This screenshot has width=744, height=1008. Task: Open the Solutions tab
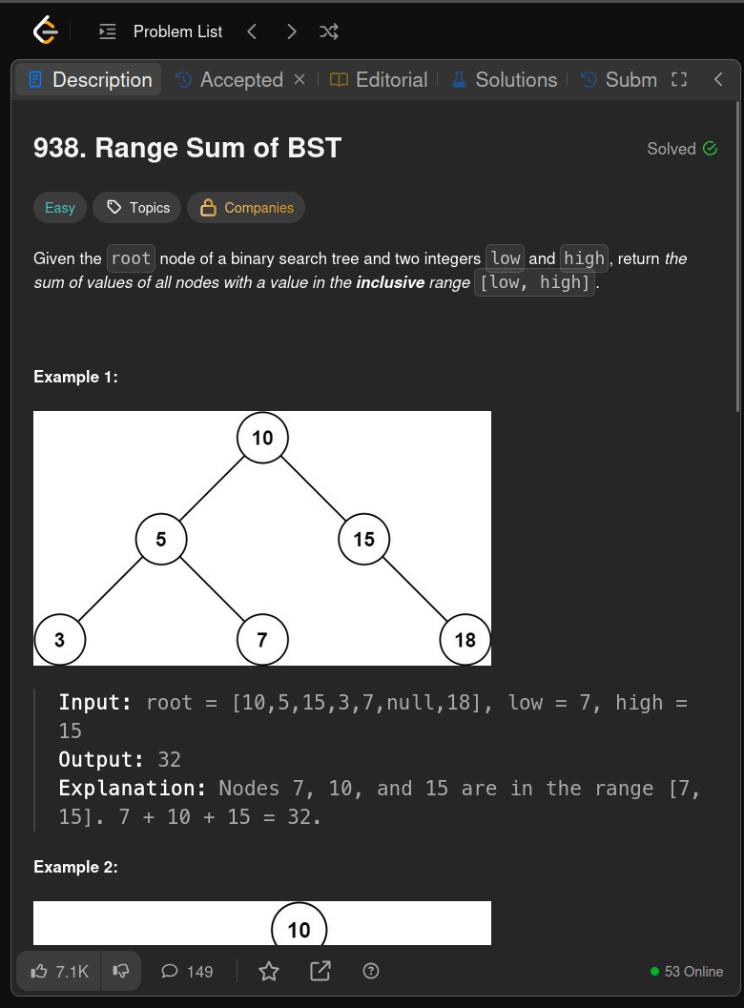(505, 80)
